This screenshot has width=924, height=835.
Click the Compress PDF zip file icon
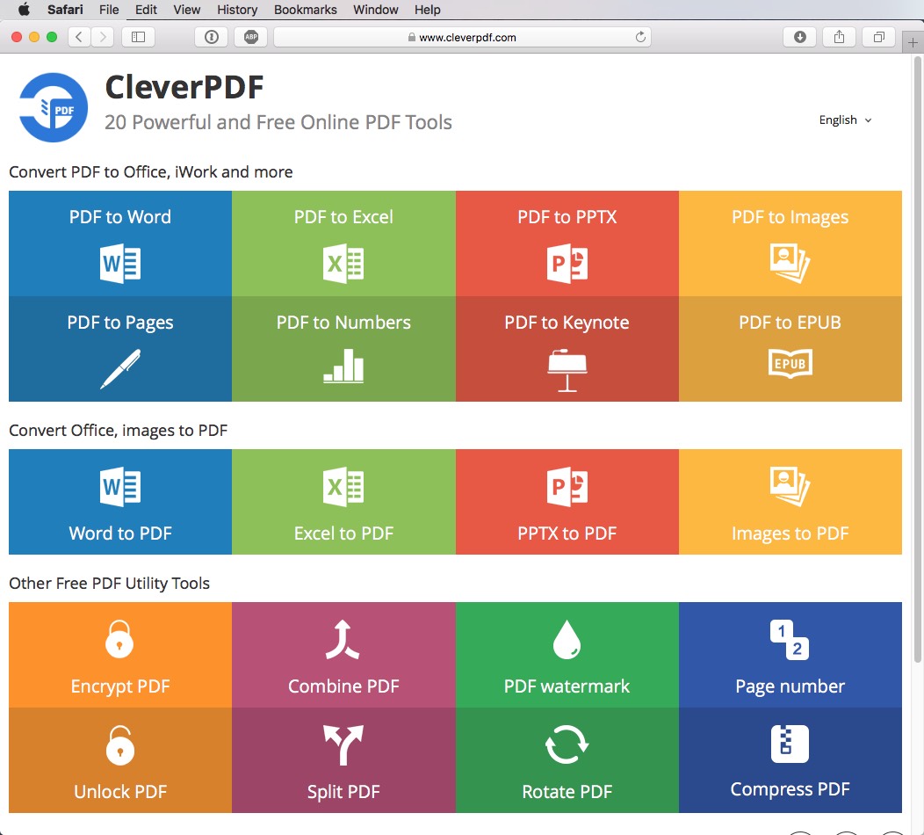[790, 744]
